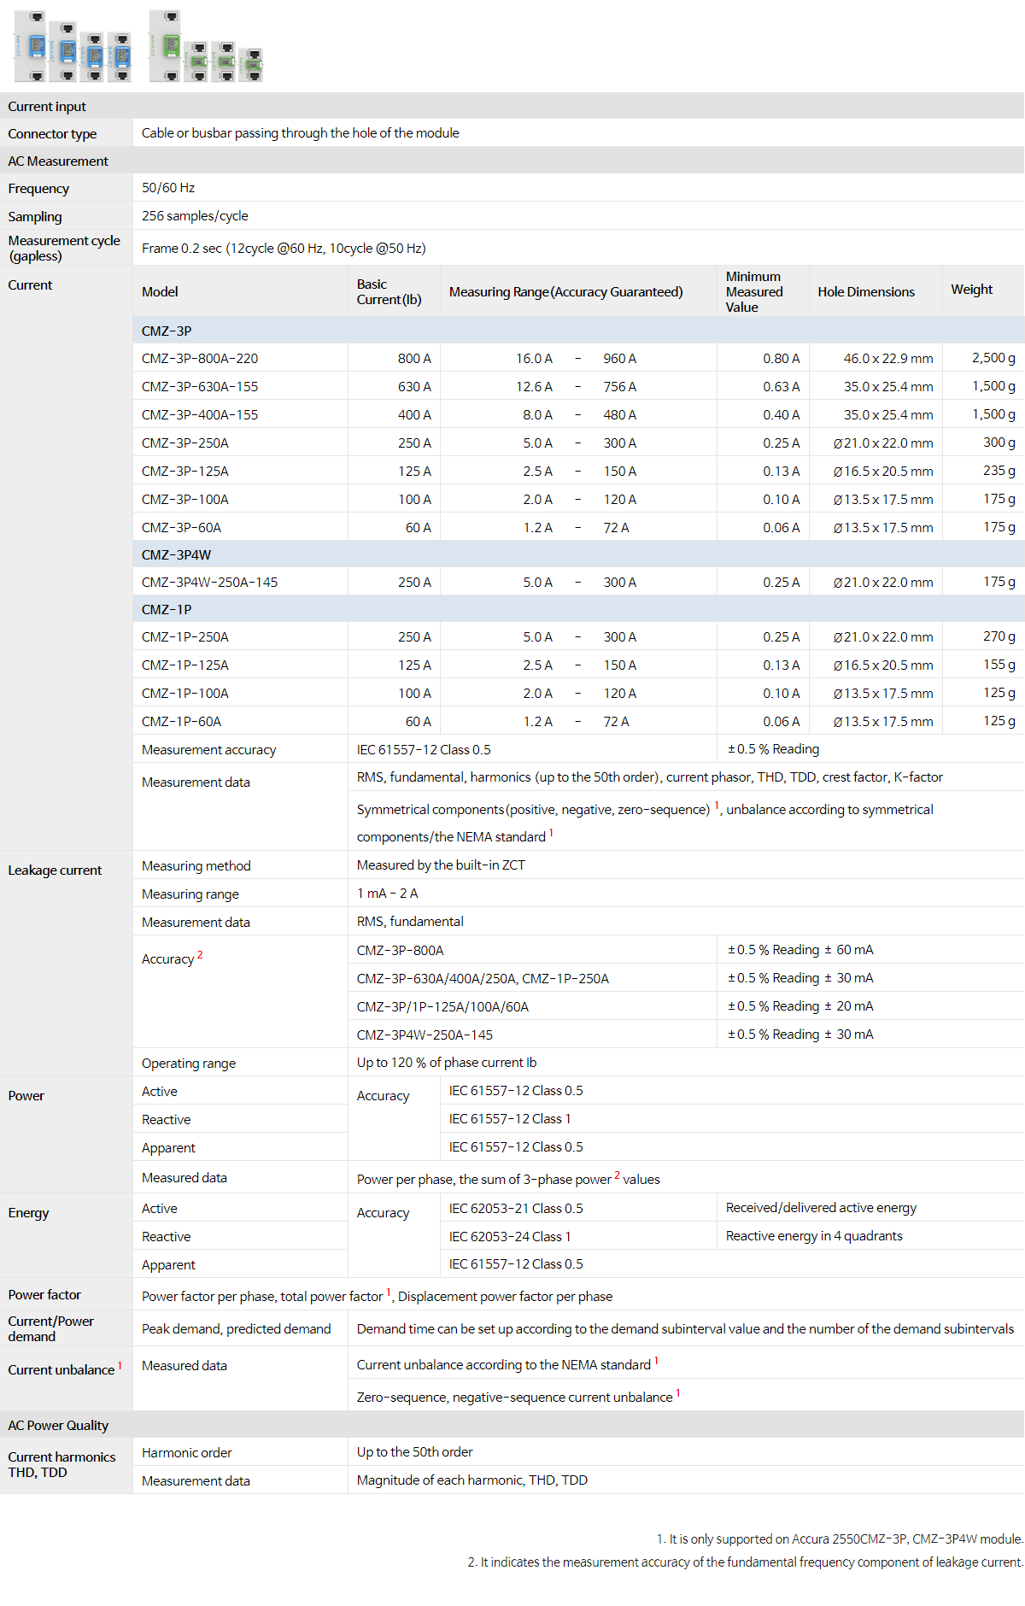The width and height of the screenshot is (1025, 1606).
Task: Select model name "CMZ-1P-100A"
Action: pyautogui.click(x=185, y=694)
